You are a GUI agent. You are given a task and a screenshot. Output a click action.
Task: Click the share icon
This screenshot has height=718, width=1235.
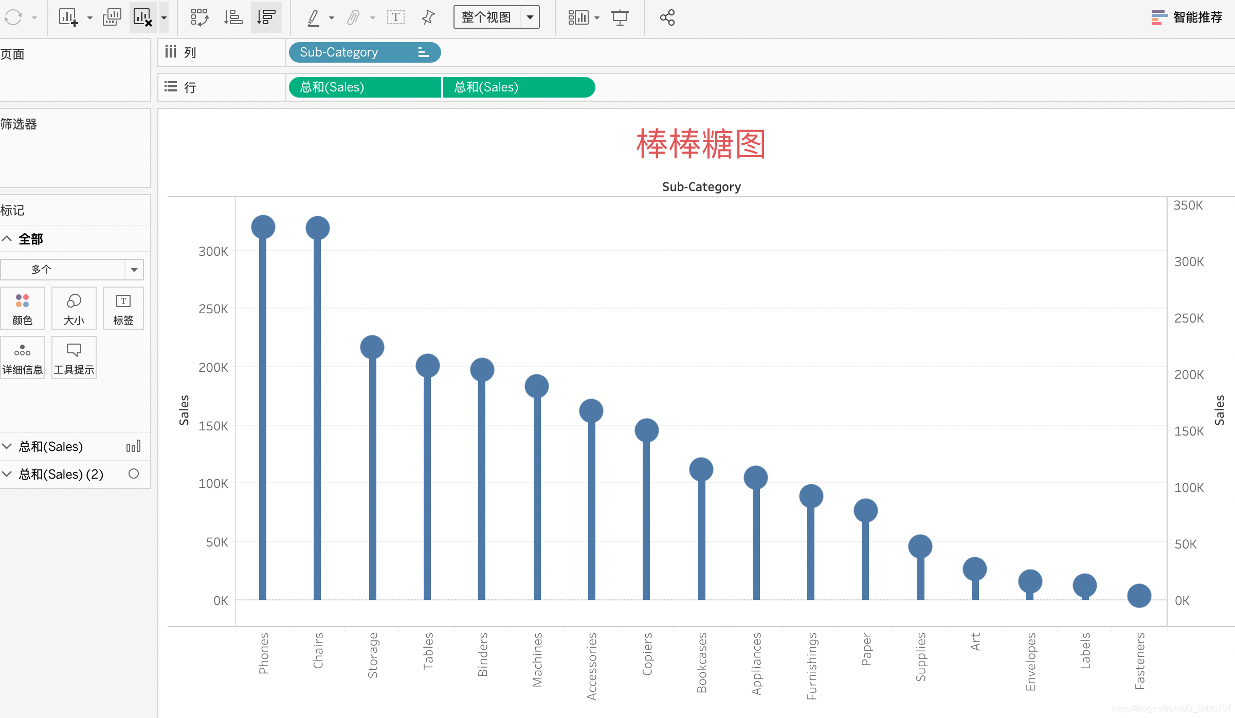coord(667,17)
